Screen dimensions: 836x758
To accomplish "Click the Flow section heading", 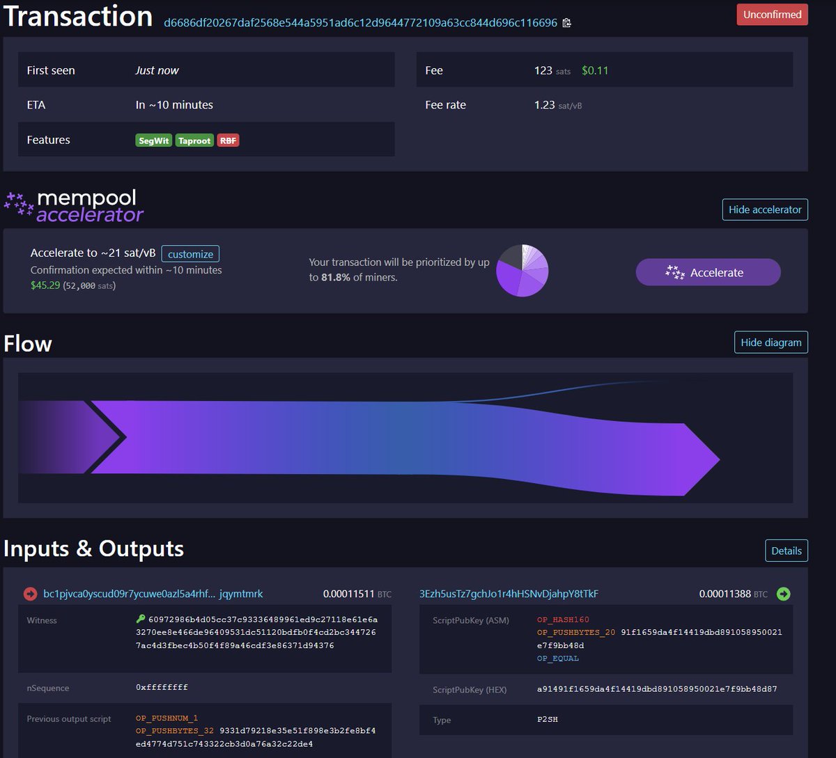I will [x=28, y=344].
